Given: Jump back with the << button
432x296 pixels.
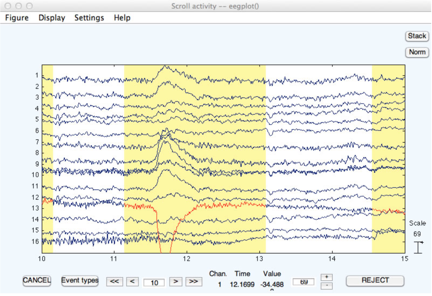Looking at the screenshot, I should click(114, 281).
